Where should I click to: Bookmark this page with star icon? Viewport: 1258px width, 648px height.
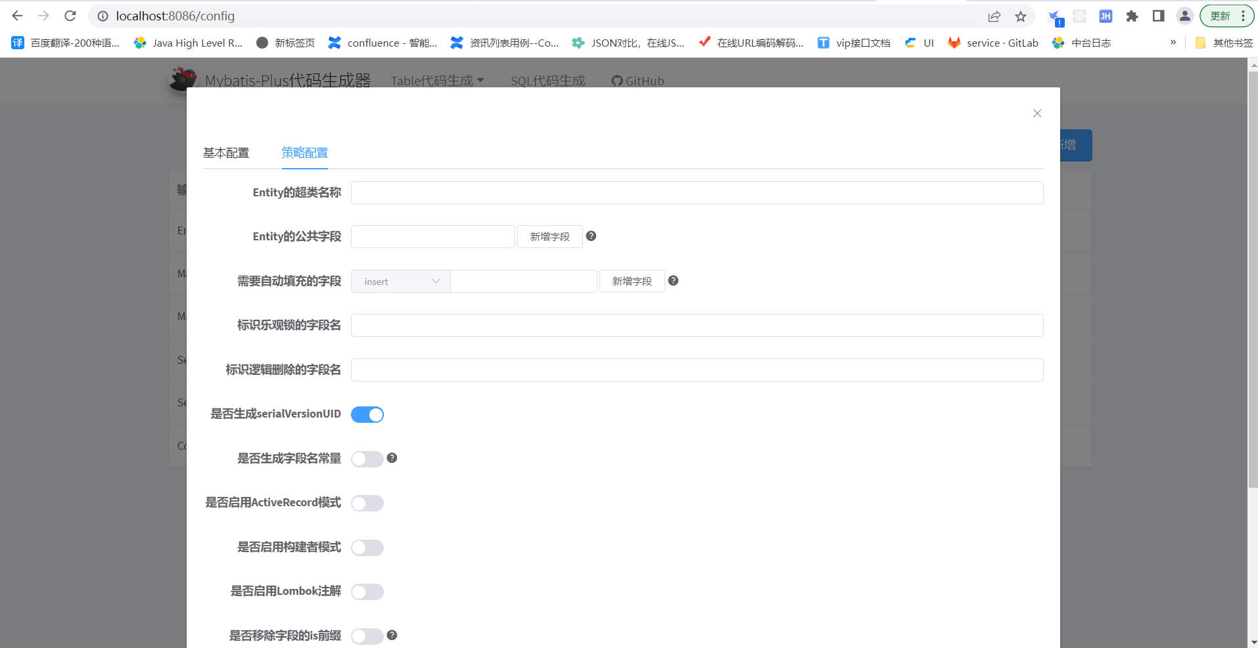coord(1020,16)
